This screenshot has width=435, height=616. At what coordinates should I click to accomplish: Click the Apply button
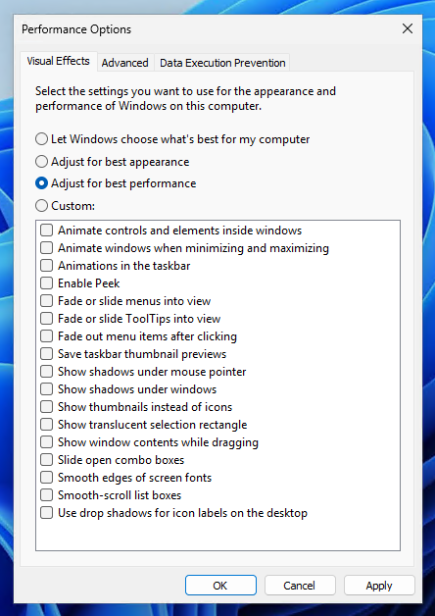(379, 586)
